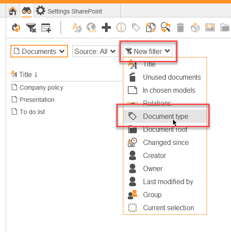Expand the New filter dropdown
The height and width of the screenshot is (232, 231).
[148, 51]
